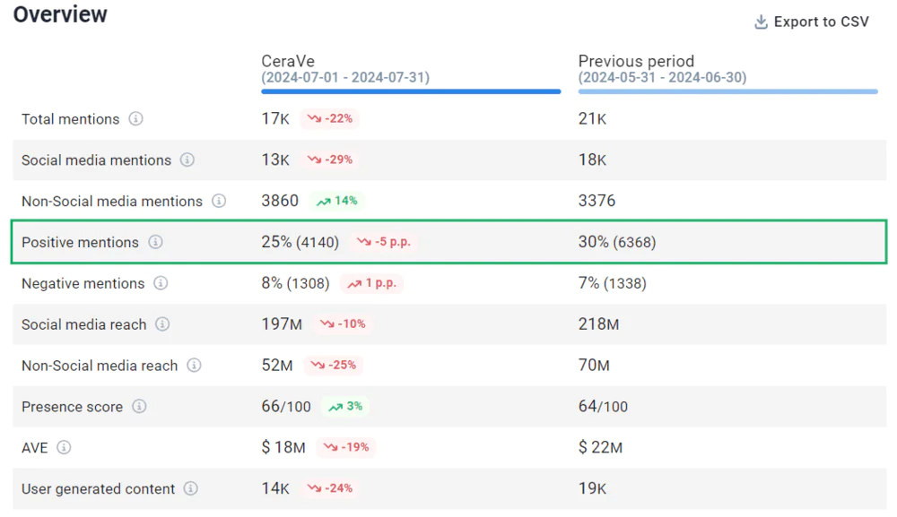Click the 3860 non-social mentions value
This screenshot has height=517, width=897.
280,201
